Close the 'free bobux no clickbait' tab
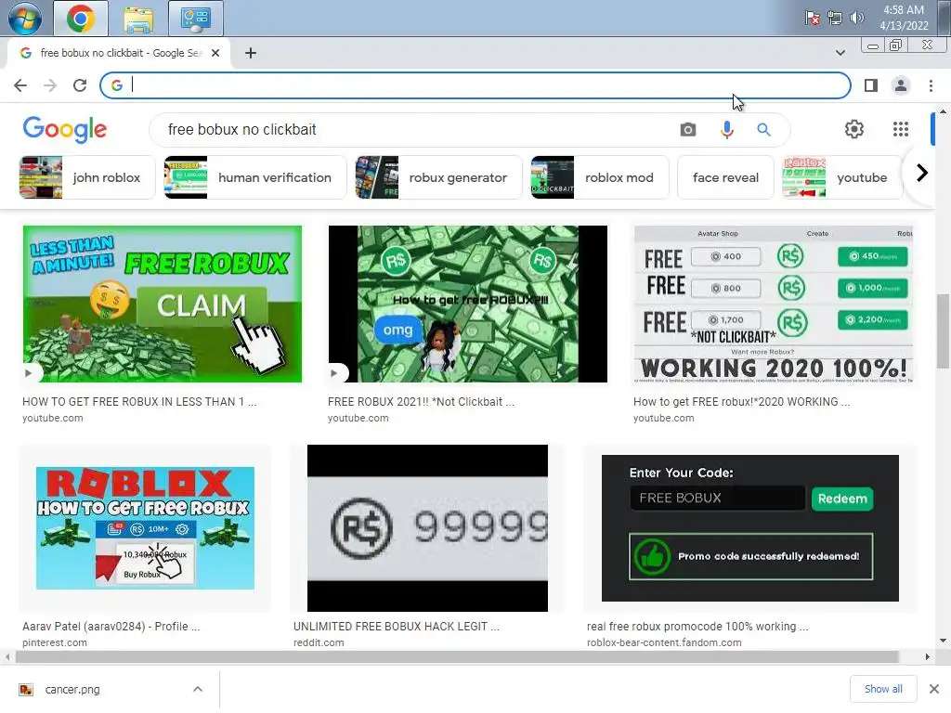The height and width of the screenshot is (713, 951). pyautogui.click(x=215, y=53)
